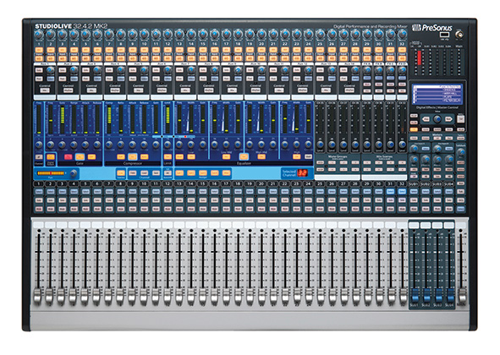Click the channel Save button
500x355 pixels.
156,173
